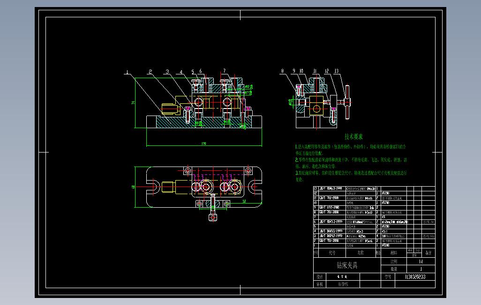
Task: Click the 审核 label cell
Action: (320, 284)
